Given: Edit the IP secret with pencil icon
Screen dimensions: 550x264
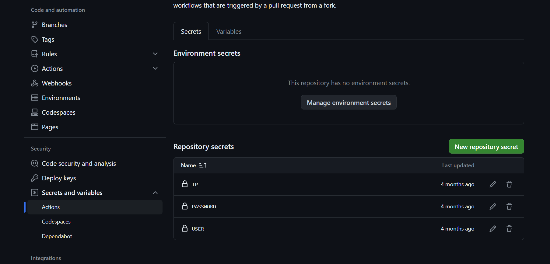Looking at the screenshot, I should (492, 184).
